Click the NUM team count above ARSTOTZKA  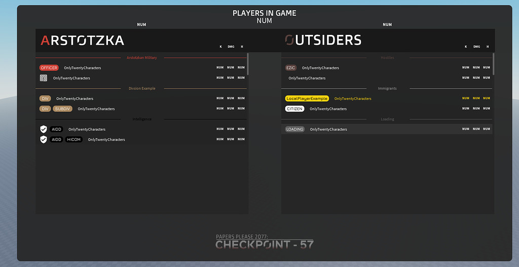pyautogui.click(x=142, y=24)
